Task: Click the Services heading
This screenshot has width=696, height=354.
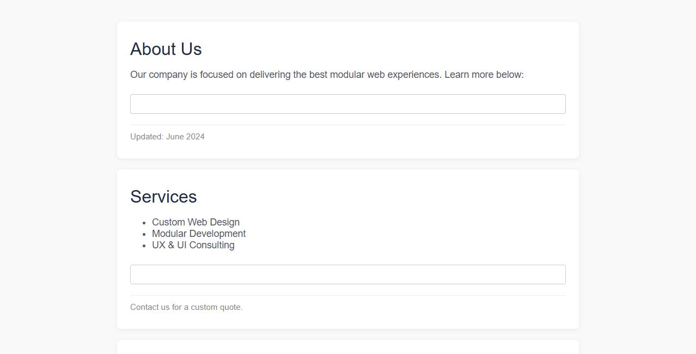Action: tap(163, 197)
